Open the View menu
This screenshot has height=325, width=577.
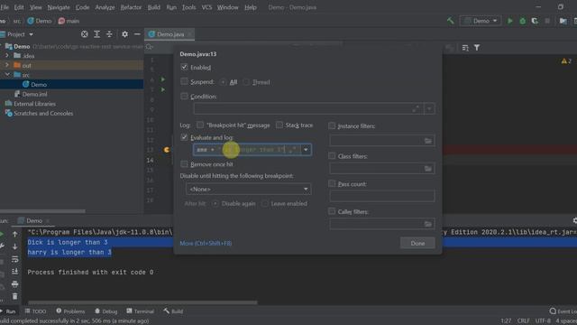(x=36, y=7)
